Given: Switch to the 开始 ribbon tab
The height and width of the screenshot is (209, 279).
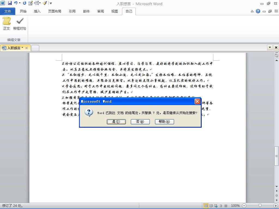Looking at the screenshot, I should tap(23, 11).
